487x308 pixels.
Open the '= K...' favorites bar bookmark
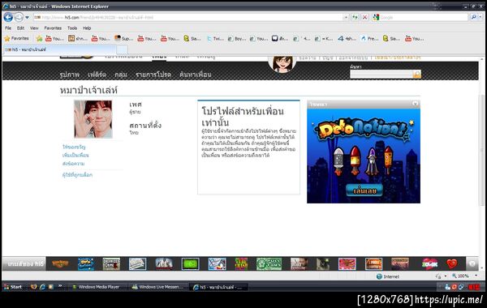[x=324, y=38]
